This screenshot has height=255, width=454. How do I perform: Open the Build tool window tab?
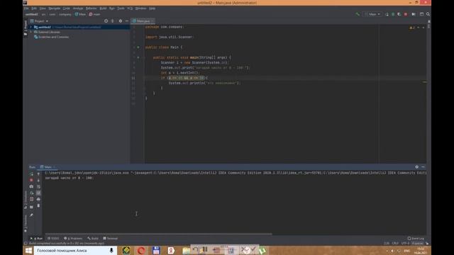93,239
